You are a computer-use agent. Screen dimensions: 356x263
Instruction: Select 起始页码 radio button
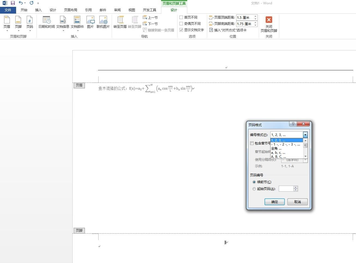tap(254, 189)
